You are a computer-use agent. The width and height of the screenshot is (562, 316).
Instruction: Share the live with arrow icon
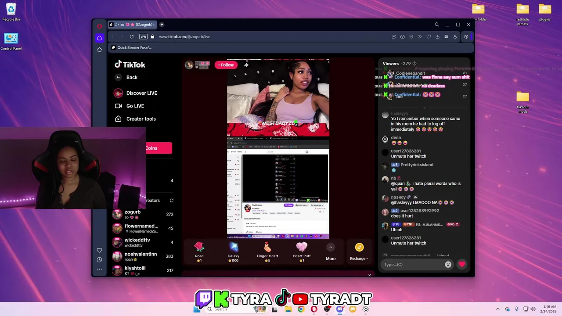[246, 65]
